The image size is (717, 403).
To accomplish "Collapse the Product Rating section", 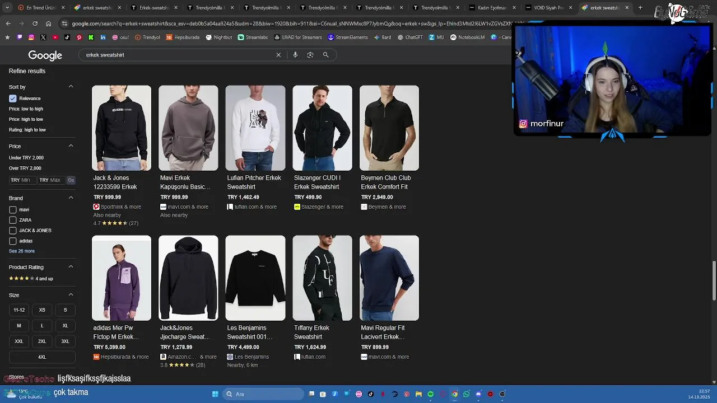I will click(x=71, y=267).
